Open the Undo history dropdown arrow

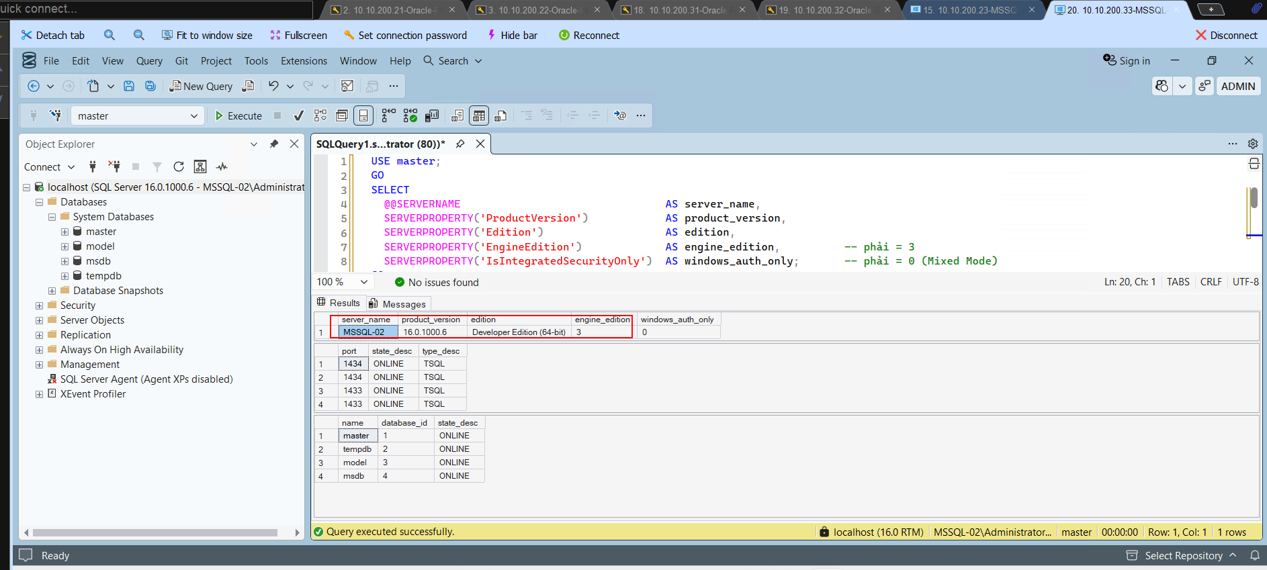click(290, 86)
